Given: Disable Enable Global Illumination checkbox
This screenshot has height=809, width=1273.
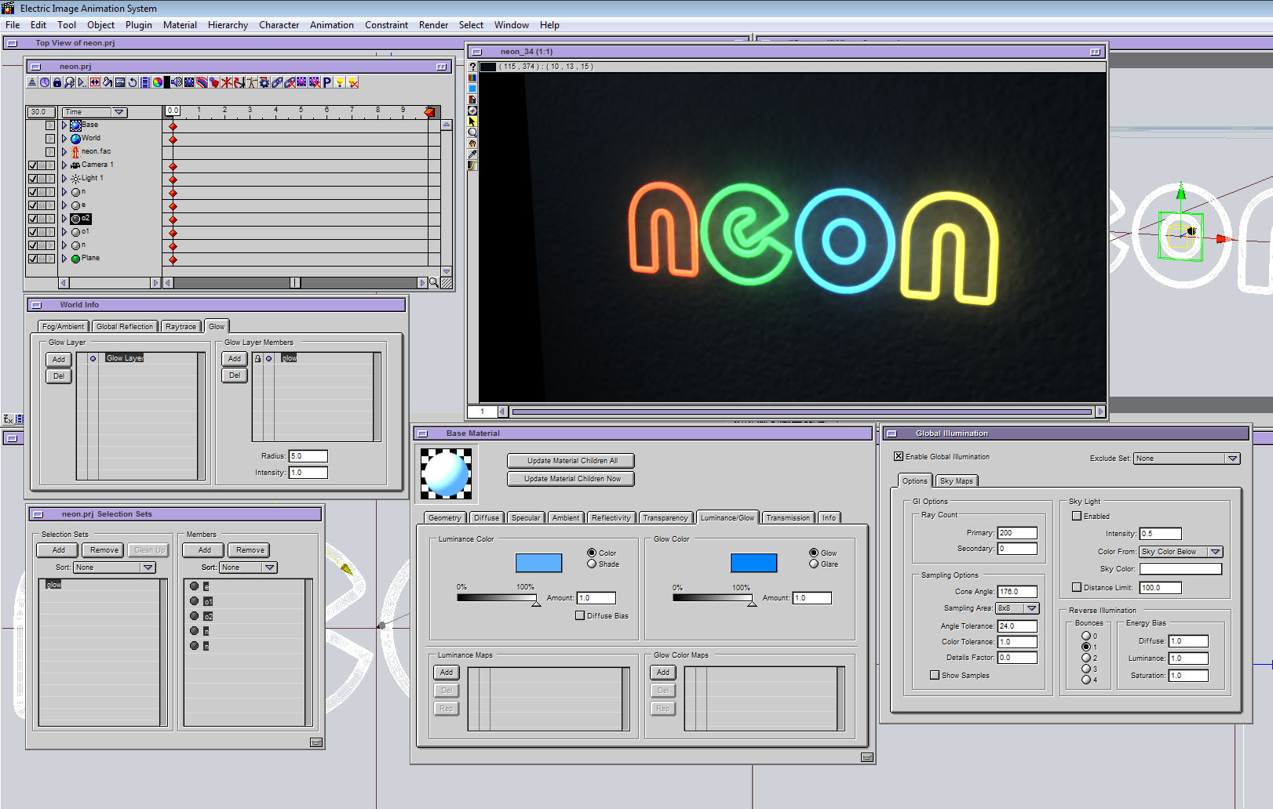Looking at the screenshot, I should 899,456.
